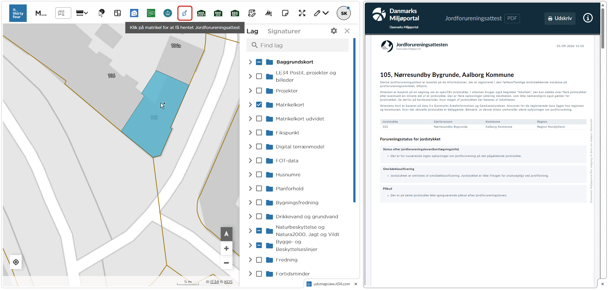Screen dimensions: 608x290
Task: Enable the Projekter layer checkbox
Action: 259,91
